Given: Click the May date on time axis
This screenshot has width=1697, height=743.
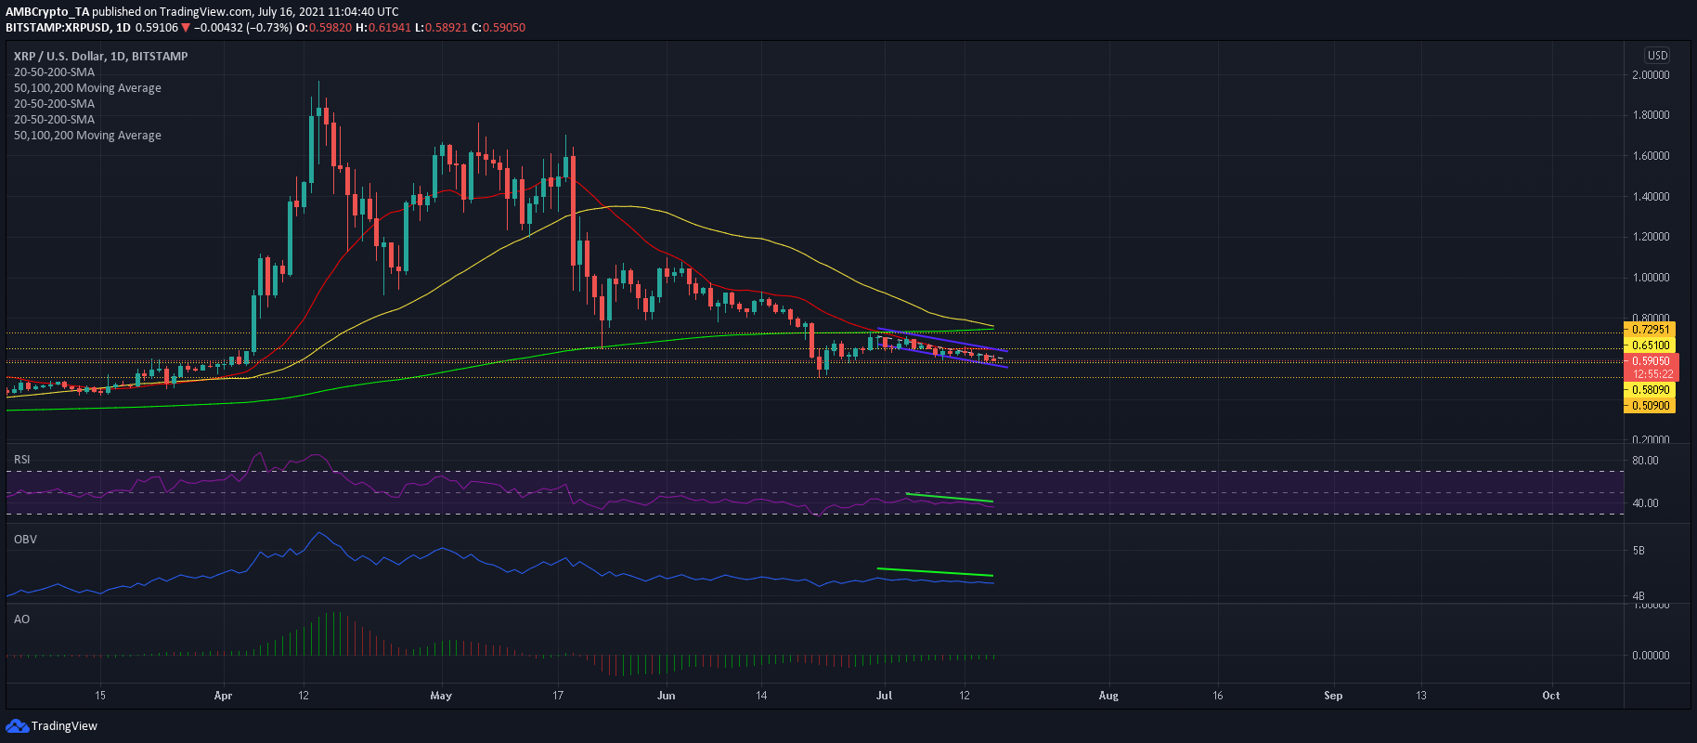Looking at the screenshot, I should (441, 696).
